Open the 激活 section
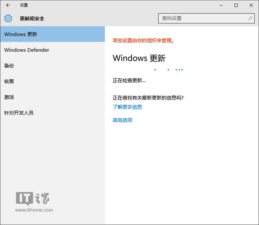 53,97
